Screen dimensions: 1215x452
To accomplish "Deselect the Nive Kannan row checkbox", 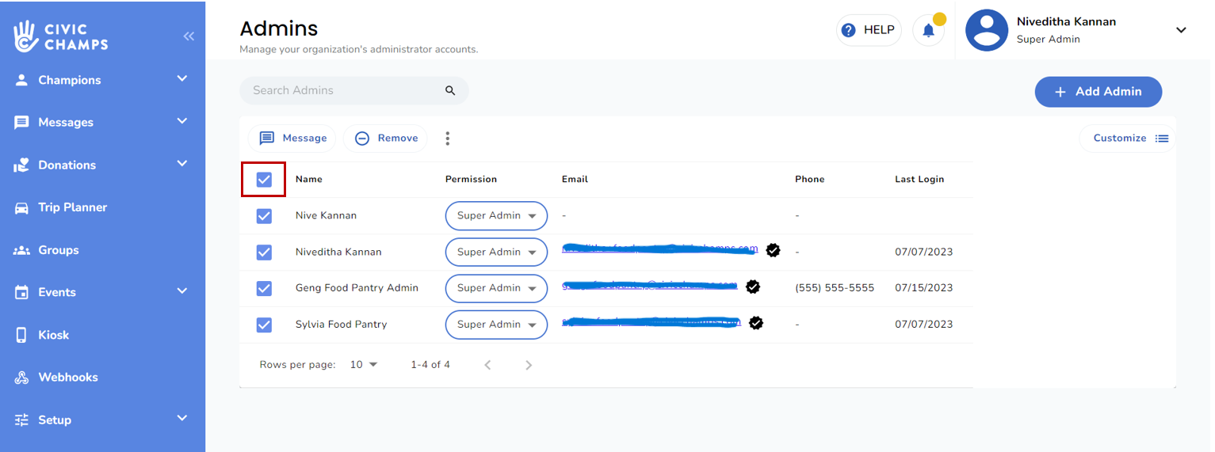I will [x=264, y=216].
